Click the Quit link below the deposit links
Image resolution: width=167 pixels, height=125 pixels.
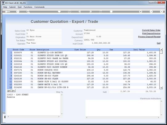(x=159, y=43)
